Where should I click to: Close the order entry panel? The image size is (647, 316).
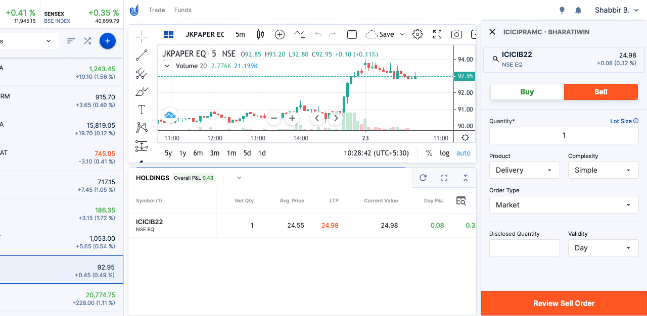coord(492,32)
